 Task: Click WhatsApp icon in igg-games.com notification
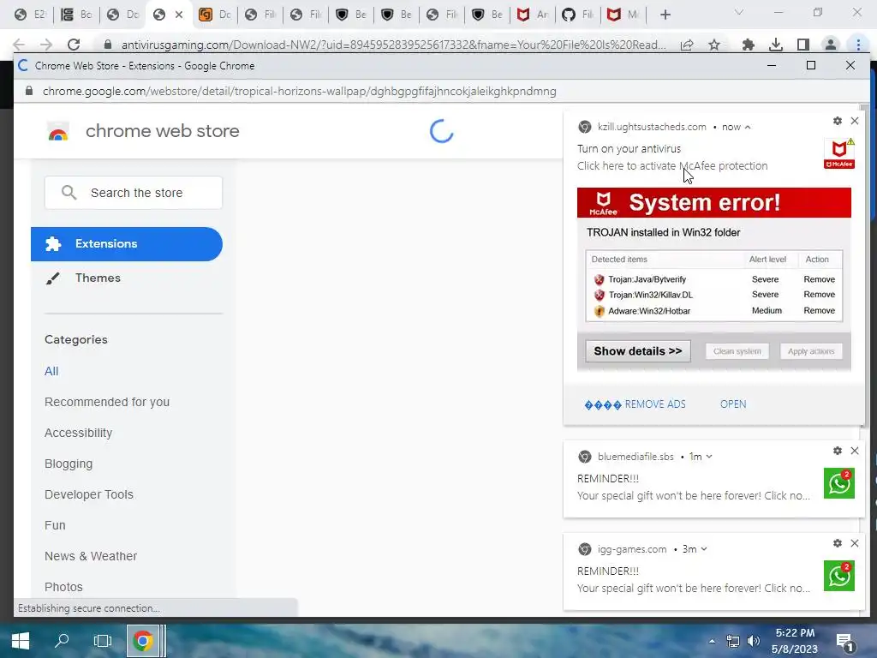coord(839,576)
